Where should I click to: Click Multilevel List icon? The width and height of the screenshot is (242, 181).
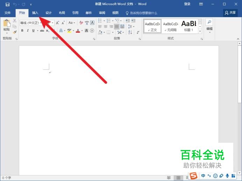pyautogui.click(x=117, y=20)
